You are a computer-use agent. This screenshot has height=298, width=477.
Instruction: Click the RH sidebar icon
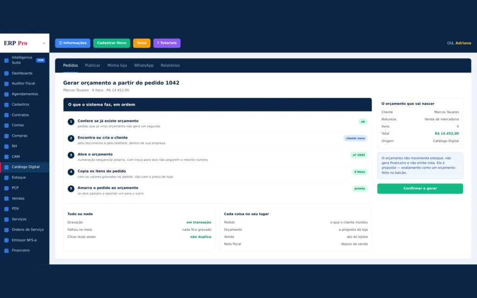7,146
